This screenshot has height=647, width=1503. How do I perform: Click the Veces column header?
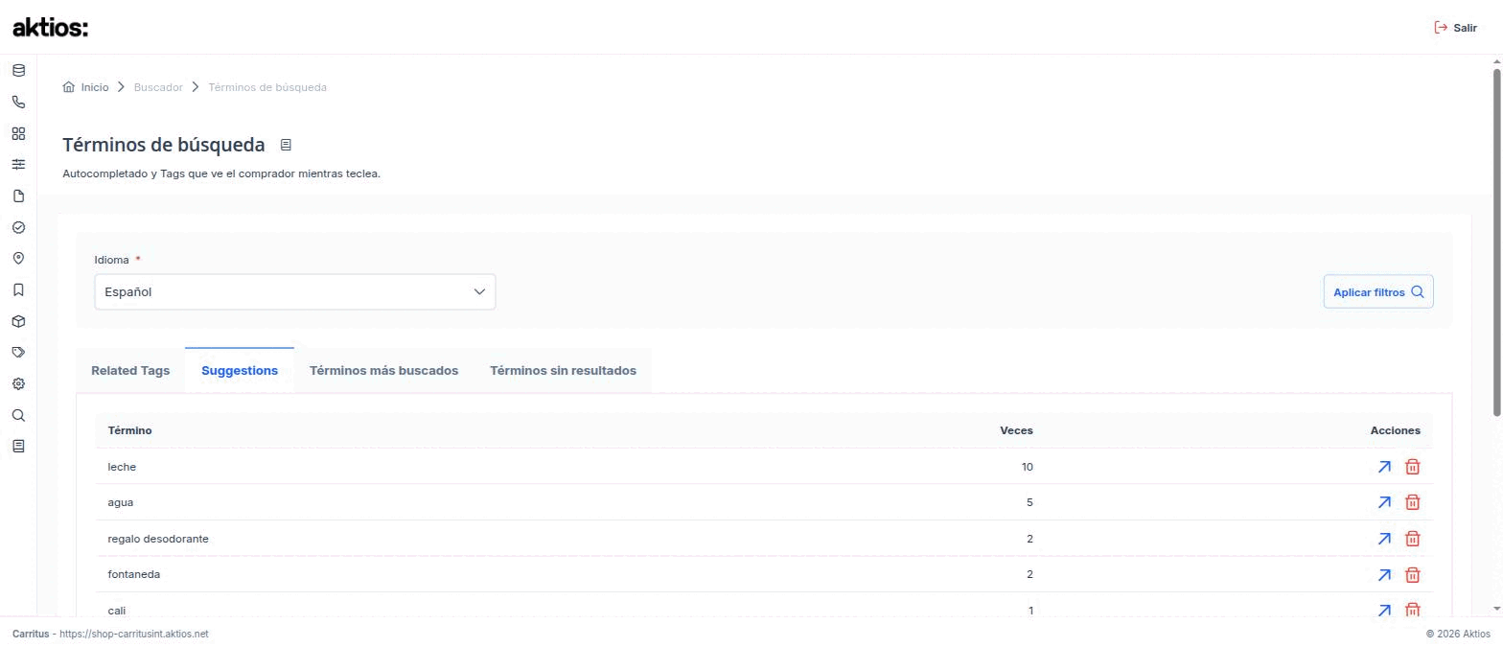pyautogui.click(x=1016, y=430)
